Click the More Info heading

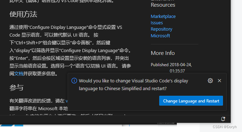pos(163,53)
